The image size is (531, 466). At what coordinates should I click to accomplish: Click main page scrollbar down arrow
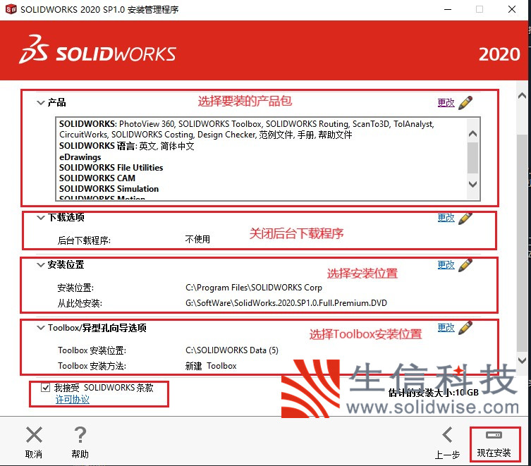coord(523,360)
